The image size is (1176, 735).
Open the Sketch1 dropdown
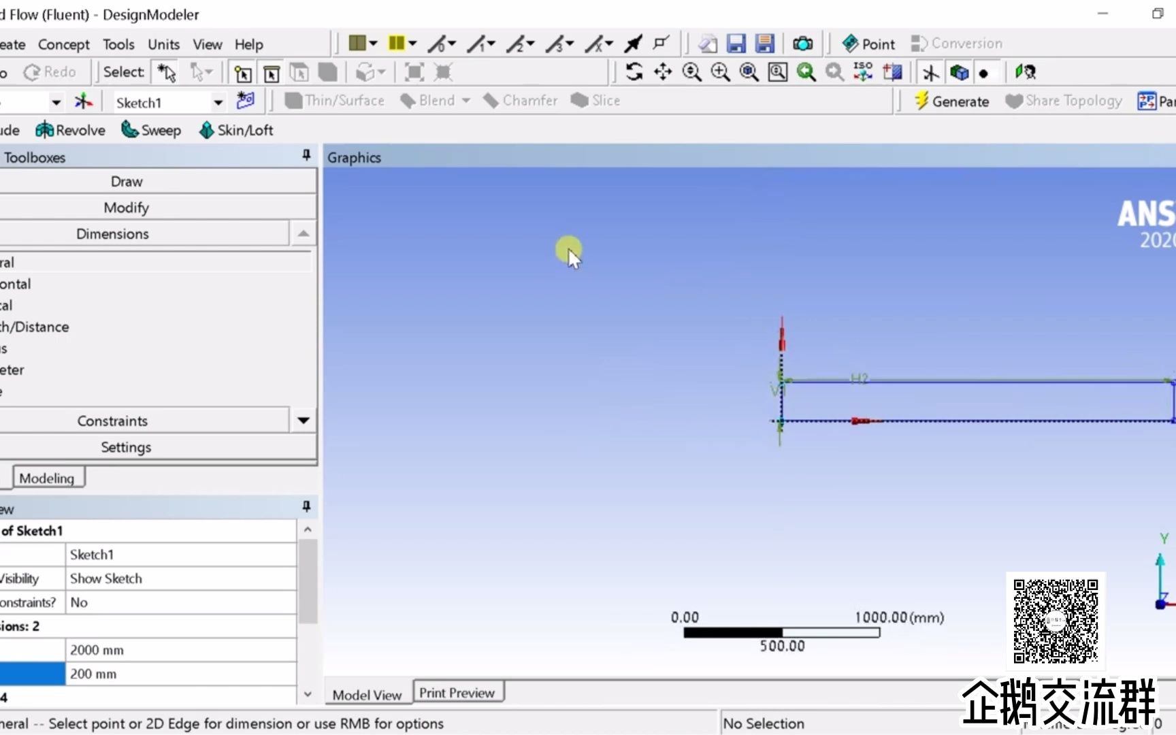point(218,103)
